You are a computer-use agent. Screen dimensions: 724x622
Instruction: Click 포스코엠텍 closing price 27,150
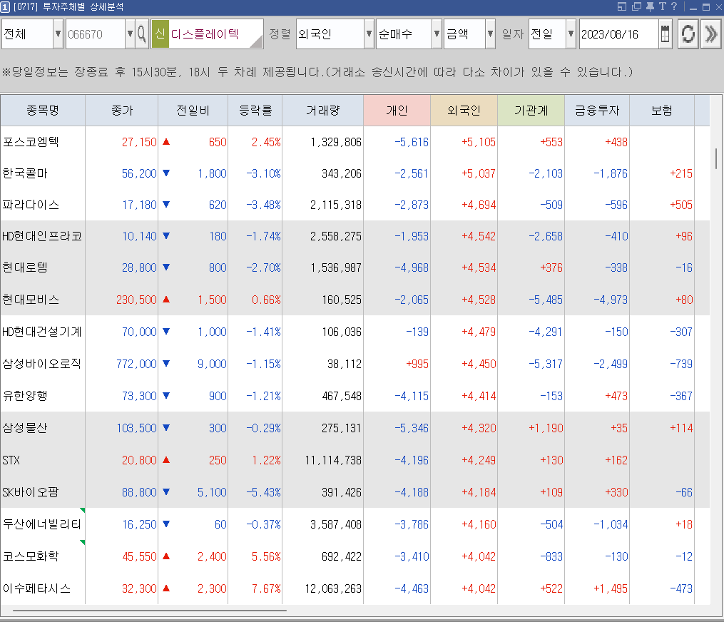click(x=139, y=142)
